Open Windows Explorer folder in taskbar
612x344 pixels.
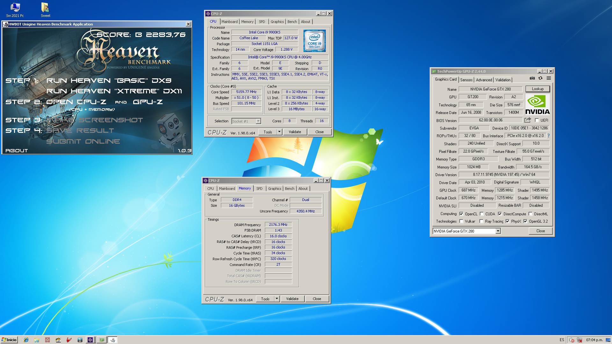tap(37, 340)
